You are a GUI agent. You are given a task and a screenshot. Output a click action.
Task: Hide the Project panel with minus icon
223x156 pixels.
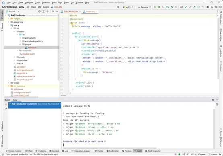[x=57, y=12]
